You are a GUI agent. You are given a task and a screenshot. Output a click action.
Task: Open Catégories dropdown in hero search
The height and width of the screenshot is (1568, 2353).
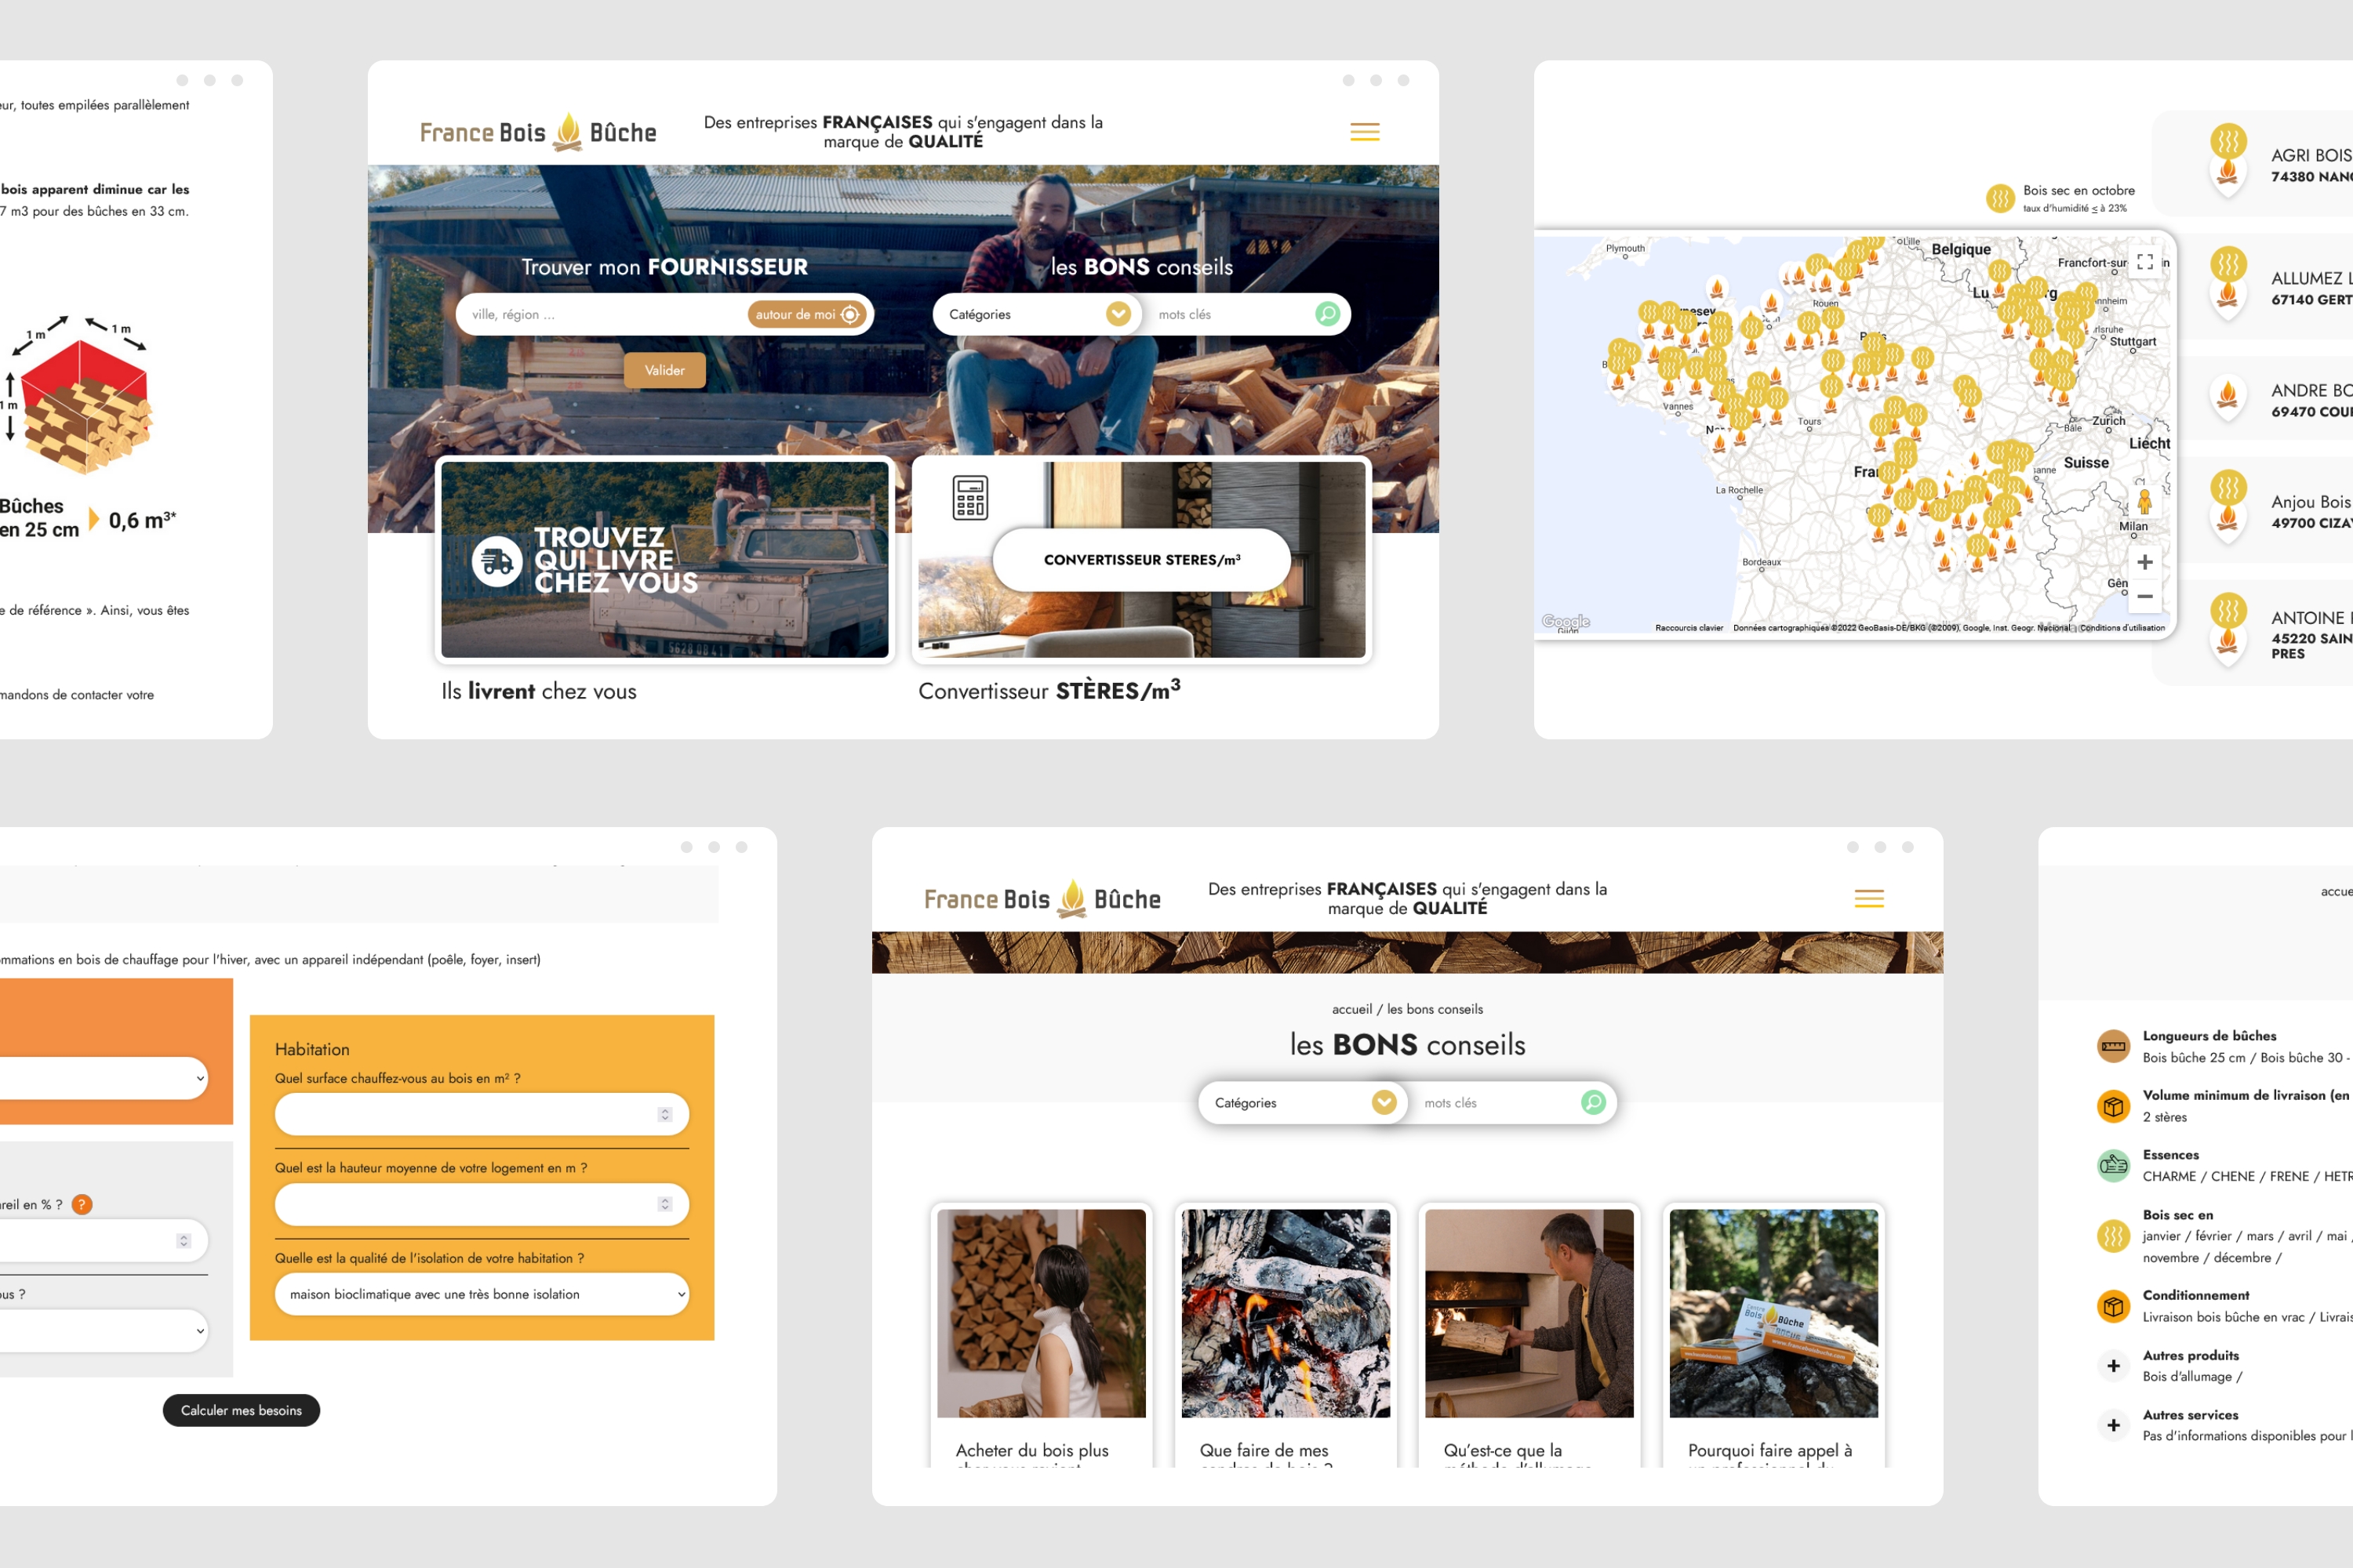1118,314
